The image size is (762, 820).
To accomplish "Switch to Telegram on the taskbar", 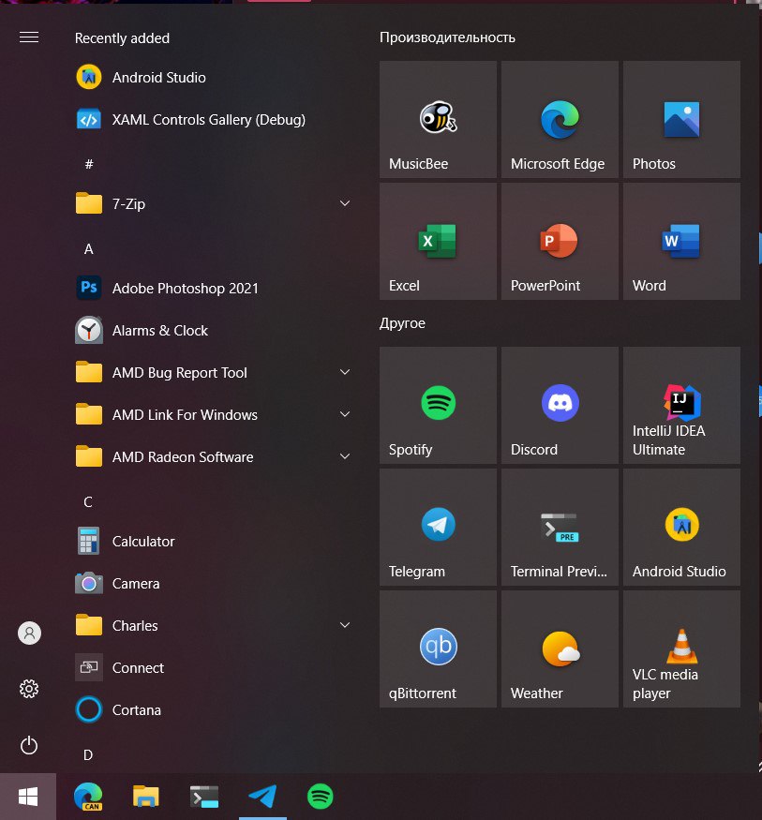I will (262, 797).
